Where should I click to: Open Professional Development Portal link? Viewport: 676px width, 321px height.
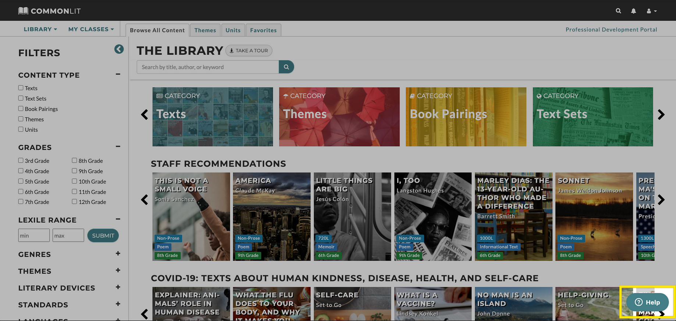click(611, 29)
